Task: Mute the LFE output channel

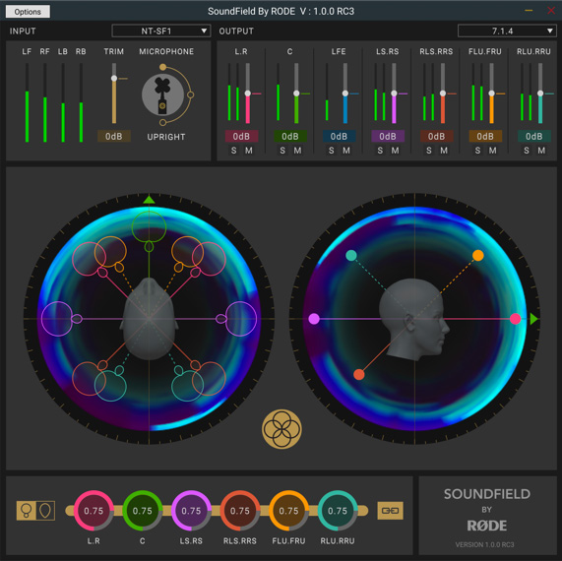Action: point(346,151)
